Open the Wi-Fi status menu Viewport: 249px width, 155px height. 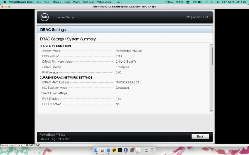[207, 2]
